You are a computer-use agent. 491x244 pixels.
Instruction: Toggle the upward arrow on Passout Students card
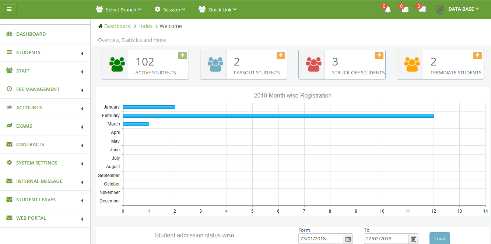281,55
